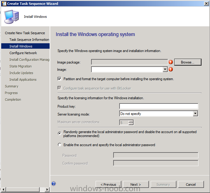Click the Next button

(136, 185)
